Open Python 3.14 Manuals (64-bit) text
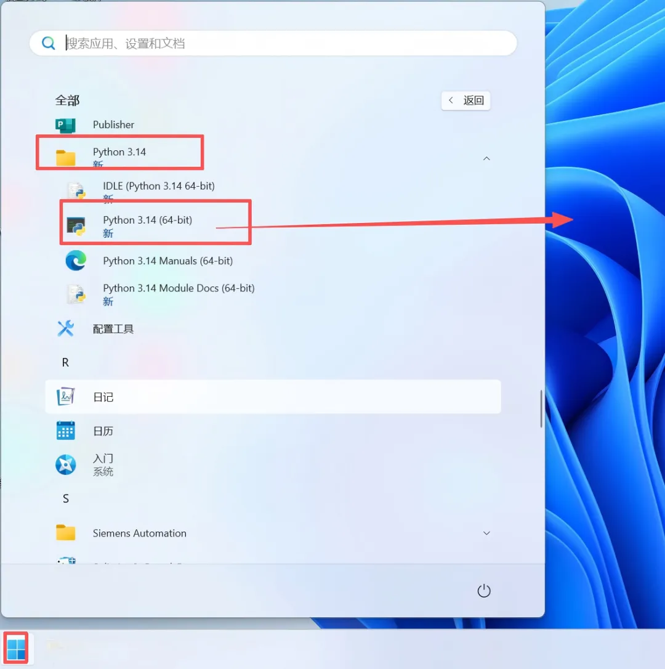665x669 pixels. 167,261
